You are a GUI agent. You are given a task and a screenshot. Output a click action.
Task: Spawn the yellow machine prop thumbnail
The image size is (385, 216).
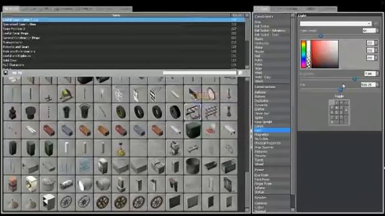tap(66, 94)
